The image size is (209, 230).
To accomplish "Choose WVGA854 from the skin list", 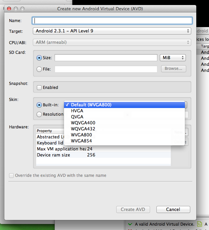I will [x=124, y=141].
